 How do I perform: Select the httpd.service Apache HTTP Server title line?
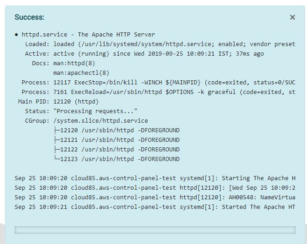pyautogui.click(x=88, y=35)
